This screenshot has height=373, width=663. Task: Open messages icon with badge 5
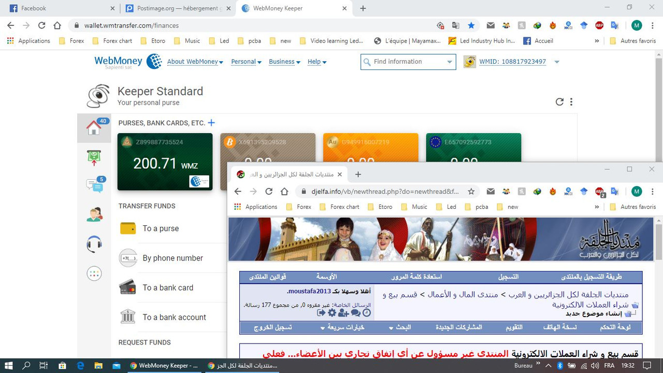(94, 184)
